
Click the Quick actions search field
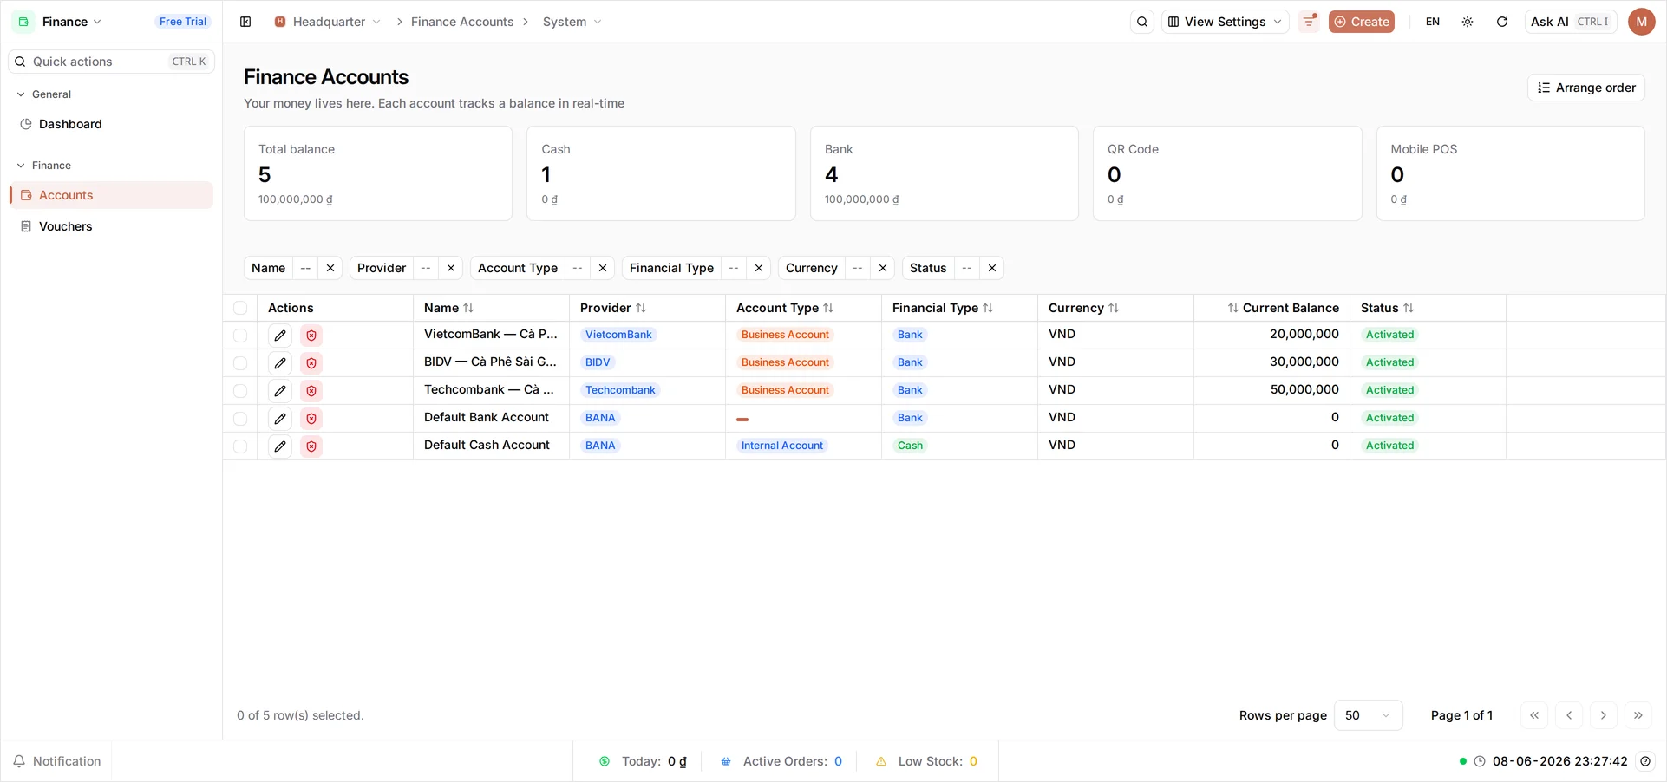[x=111, y=62]
